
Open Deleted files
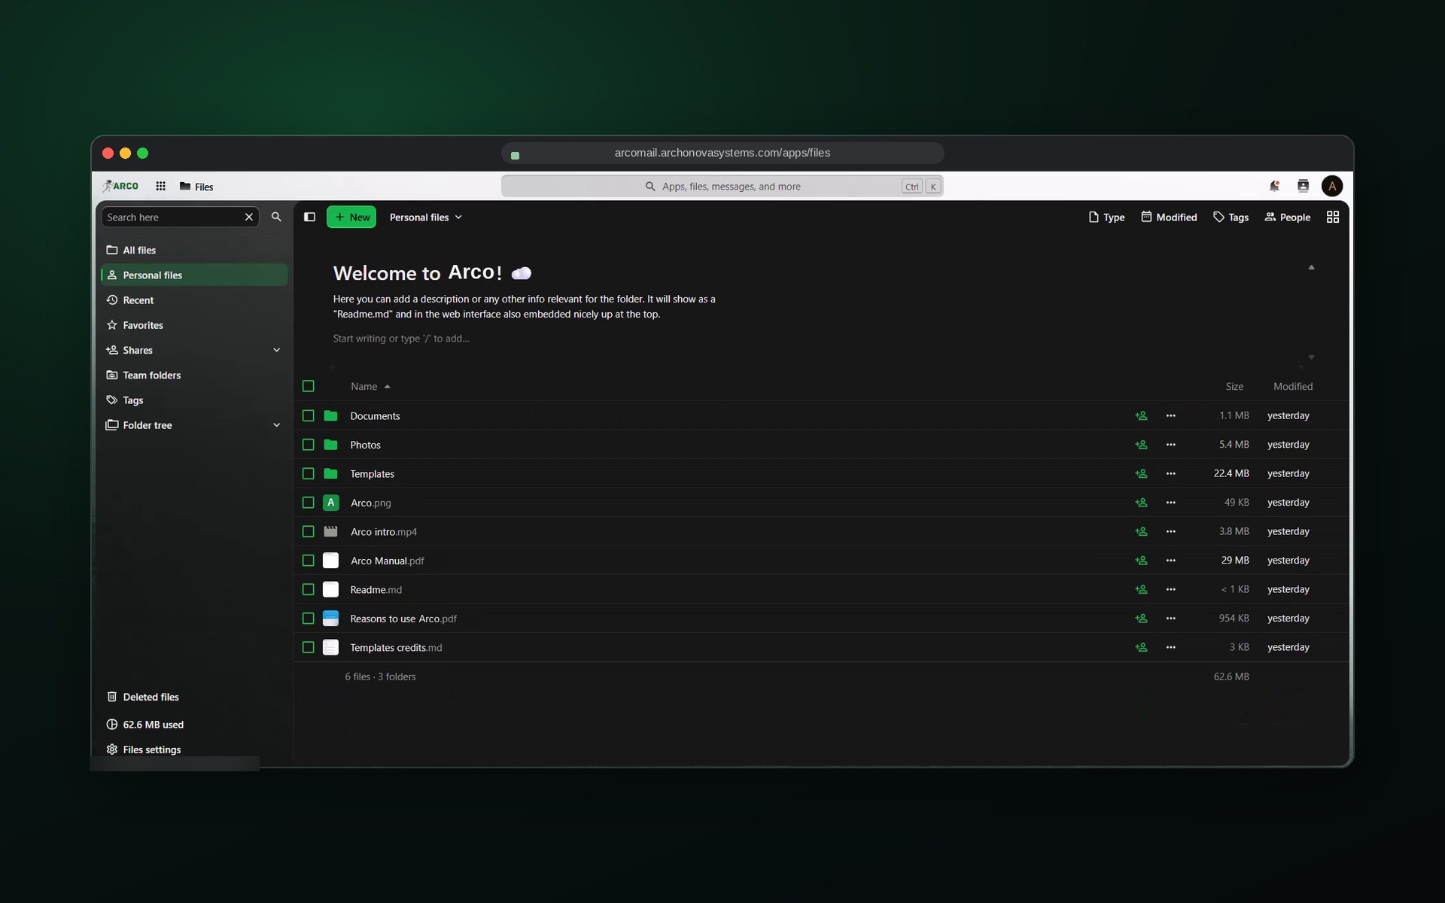pyautogui.click(x=193, y=697)
